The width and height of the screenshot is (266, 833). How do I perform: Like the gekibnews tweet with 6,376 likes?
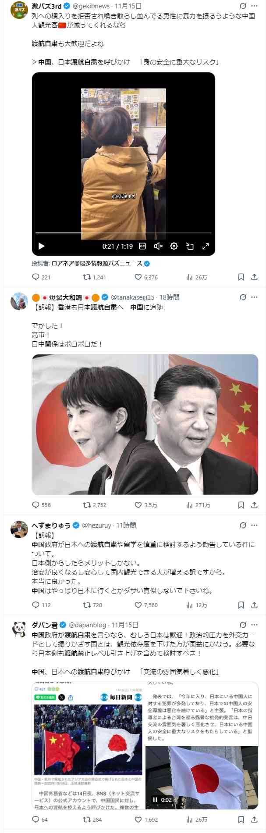146,277
